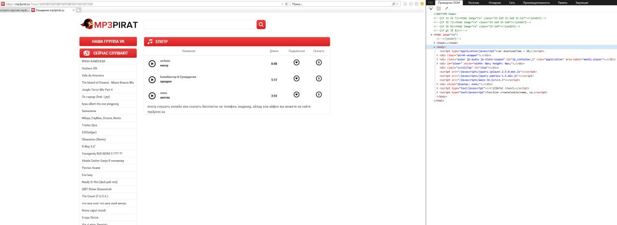Expand the div class="pirat-wrapper" node

click(x=438, y=55)
